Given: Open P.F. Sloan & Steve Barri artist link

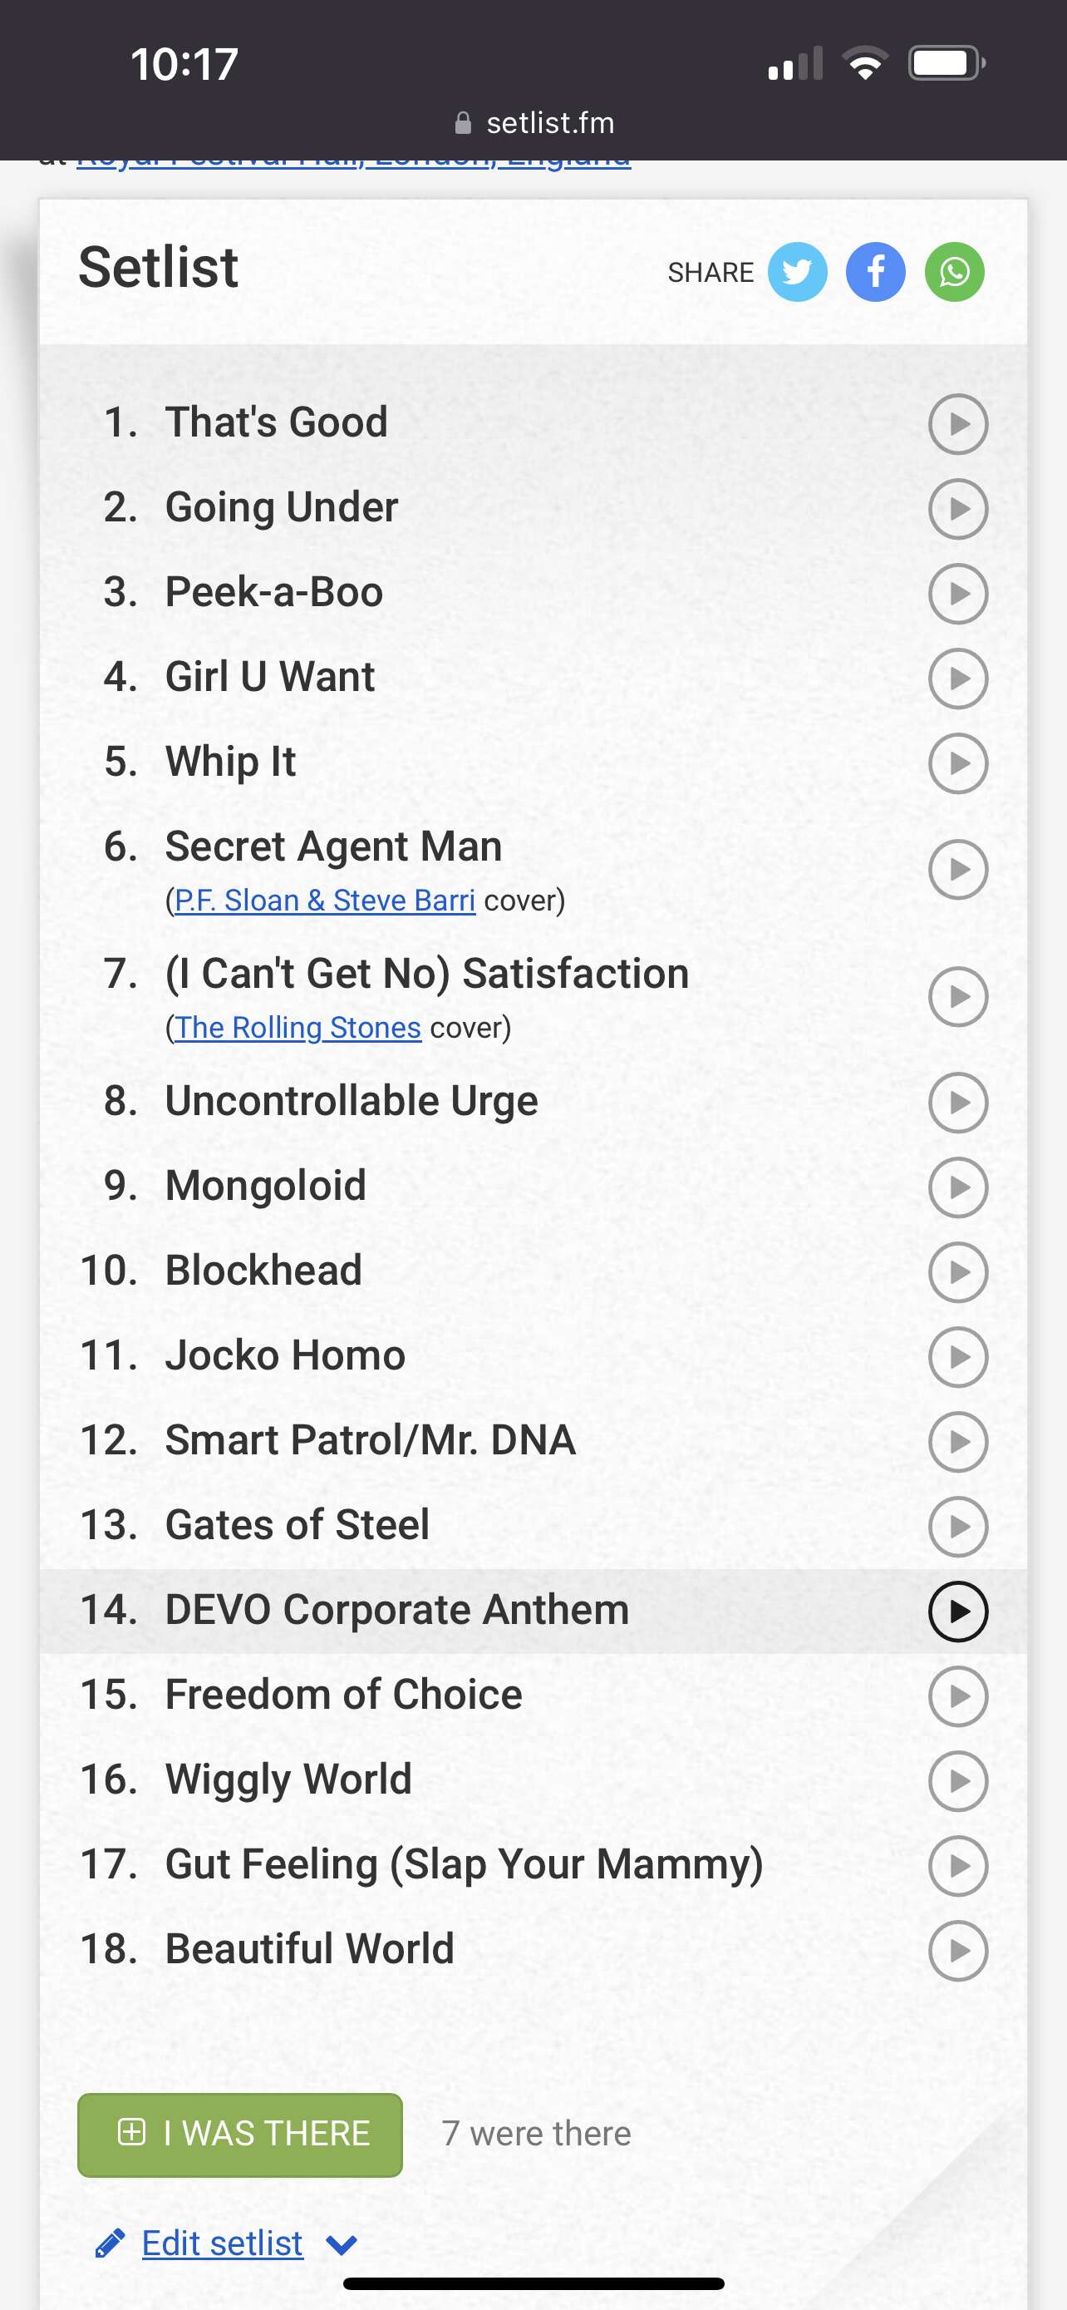Looking at the screenshot, I should 324,901.
